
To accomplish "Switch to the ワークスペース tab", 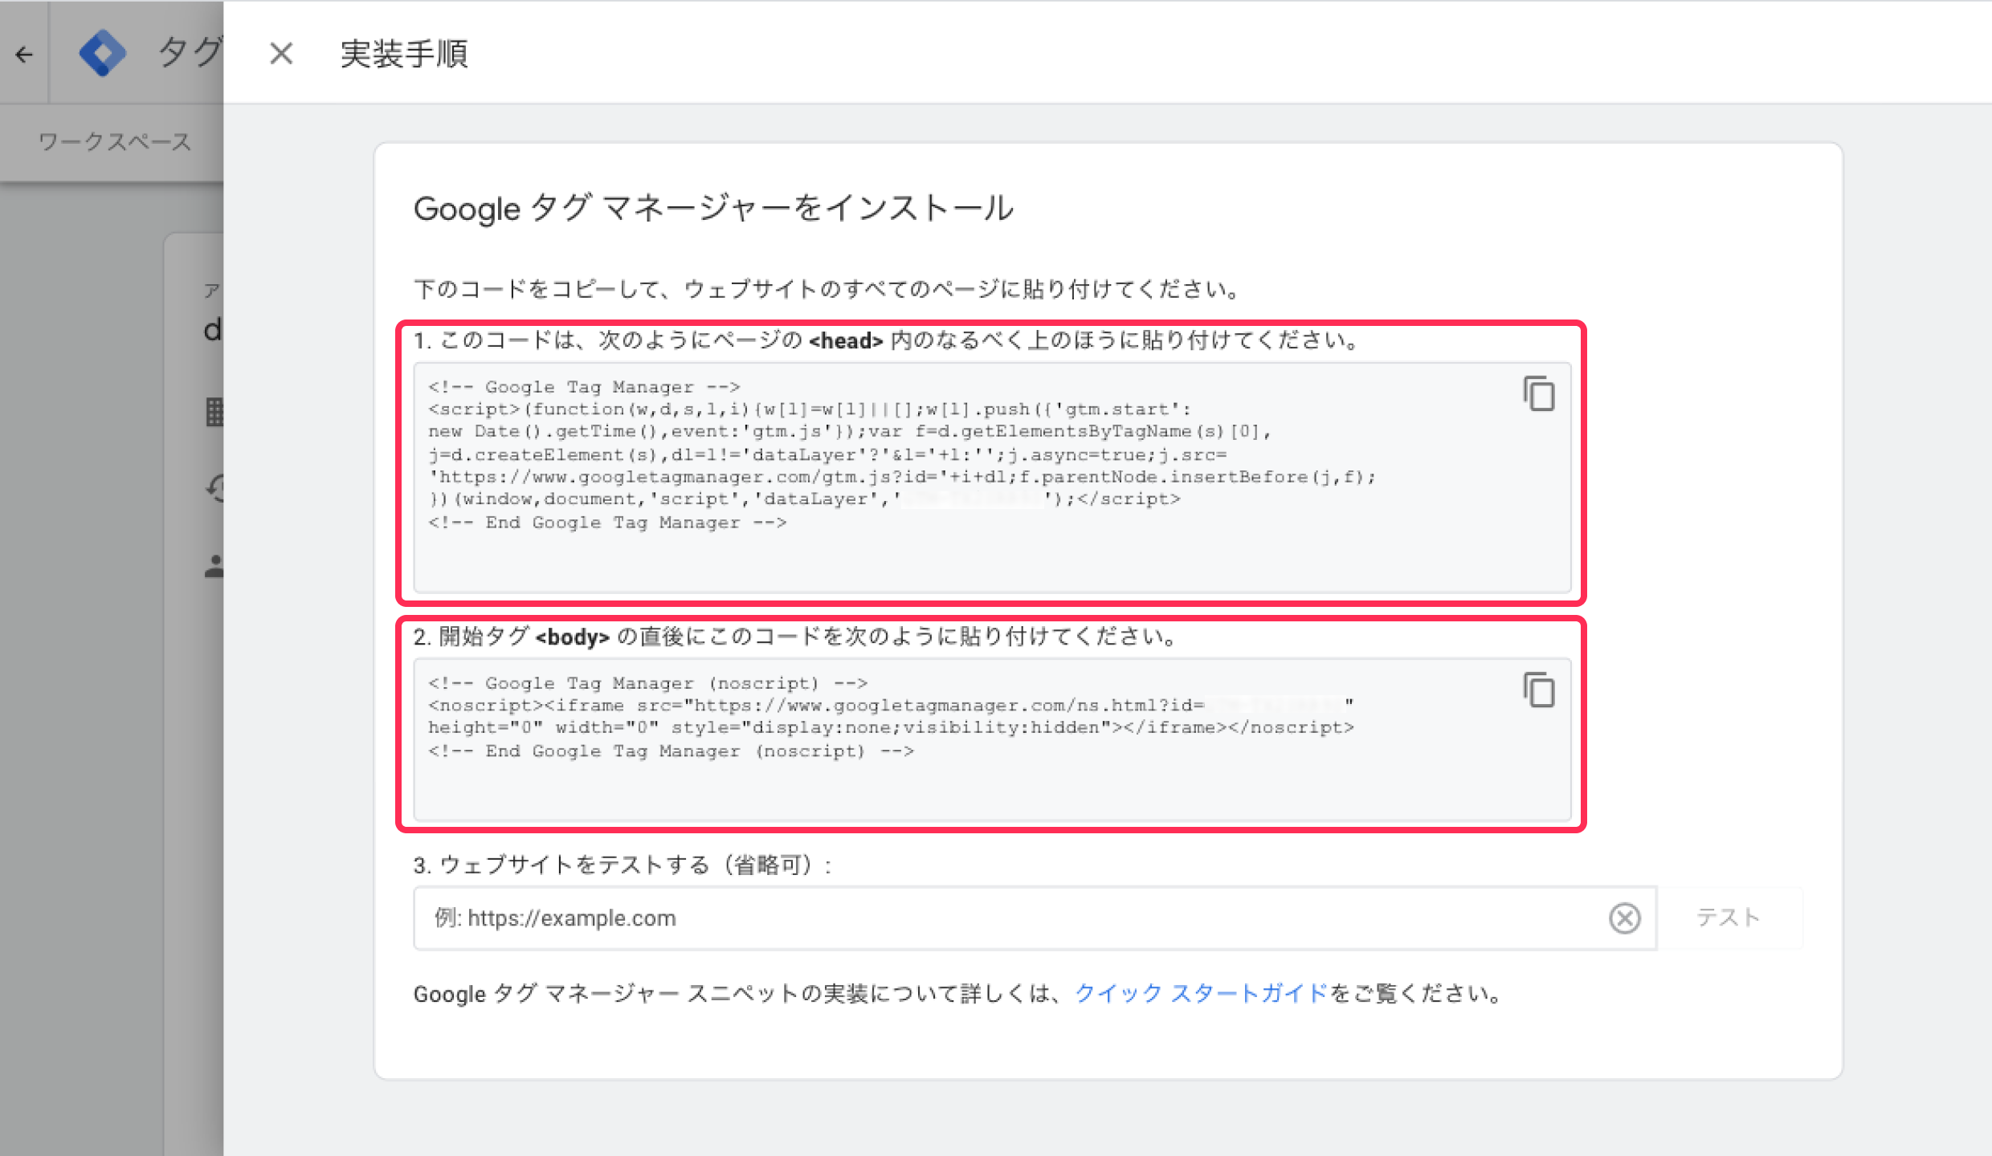I will (115, 142).
